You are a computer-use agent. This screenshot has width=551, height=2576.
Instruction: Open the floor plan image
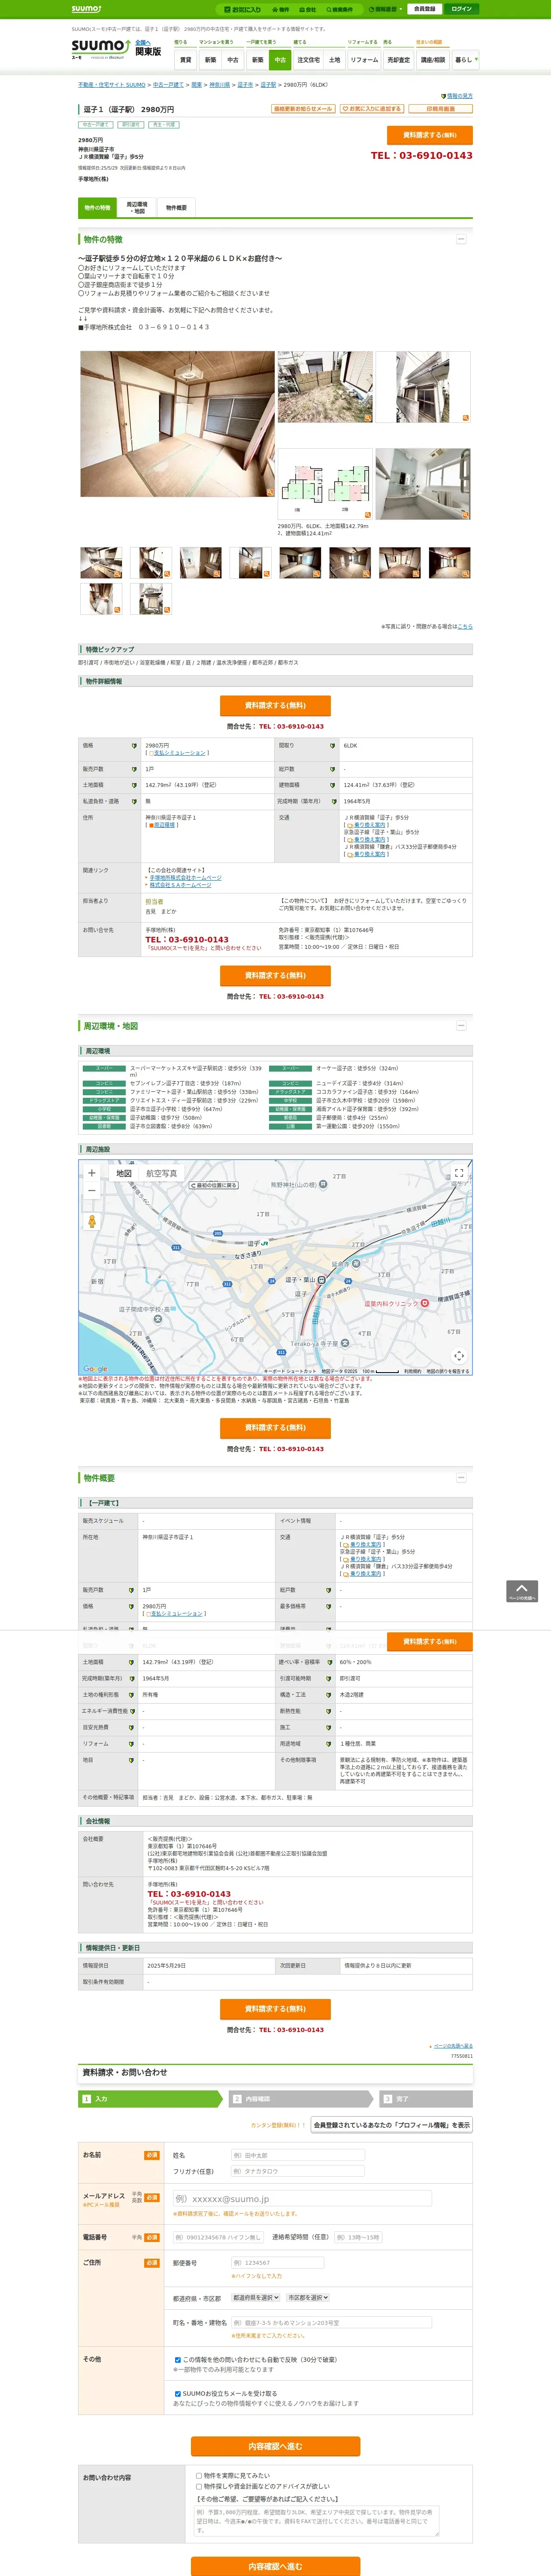(x=324, y=484)
